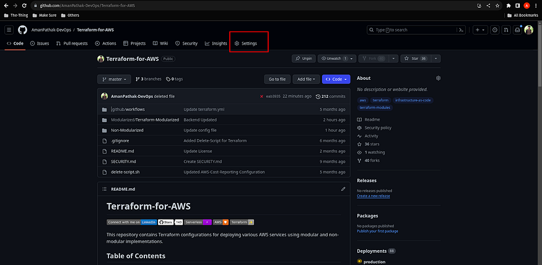Open the Wiki tab
This screenshot has width=542, height=265.
click(160, 43)
